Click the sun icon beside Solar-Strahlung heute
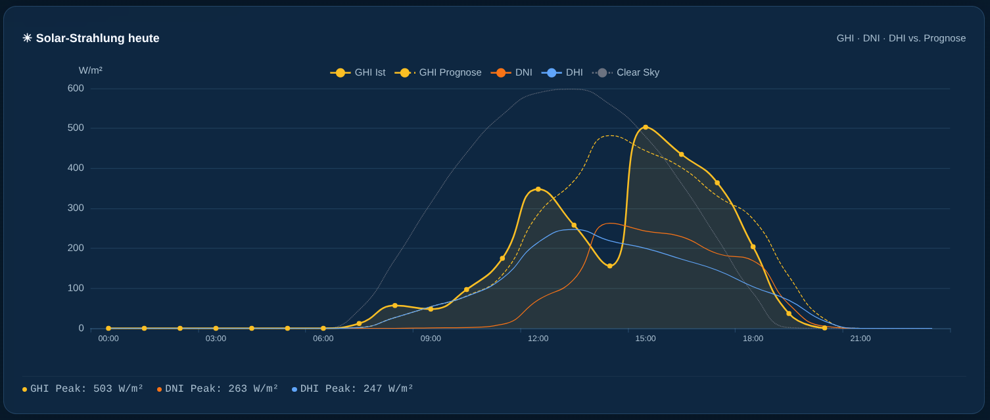Viewport: 990px width, 420px height. [27, 38]
